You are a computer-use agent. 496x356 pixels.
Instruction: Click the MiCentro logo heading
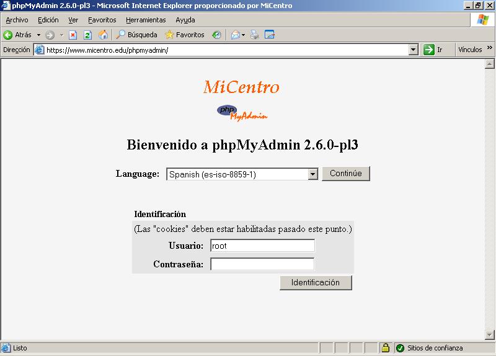click(241, 87)
